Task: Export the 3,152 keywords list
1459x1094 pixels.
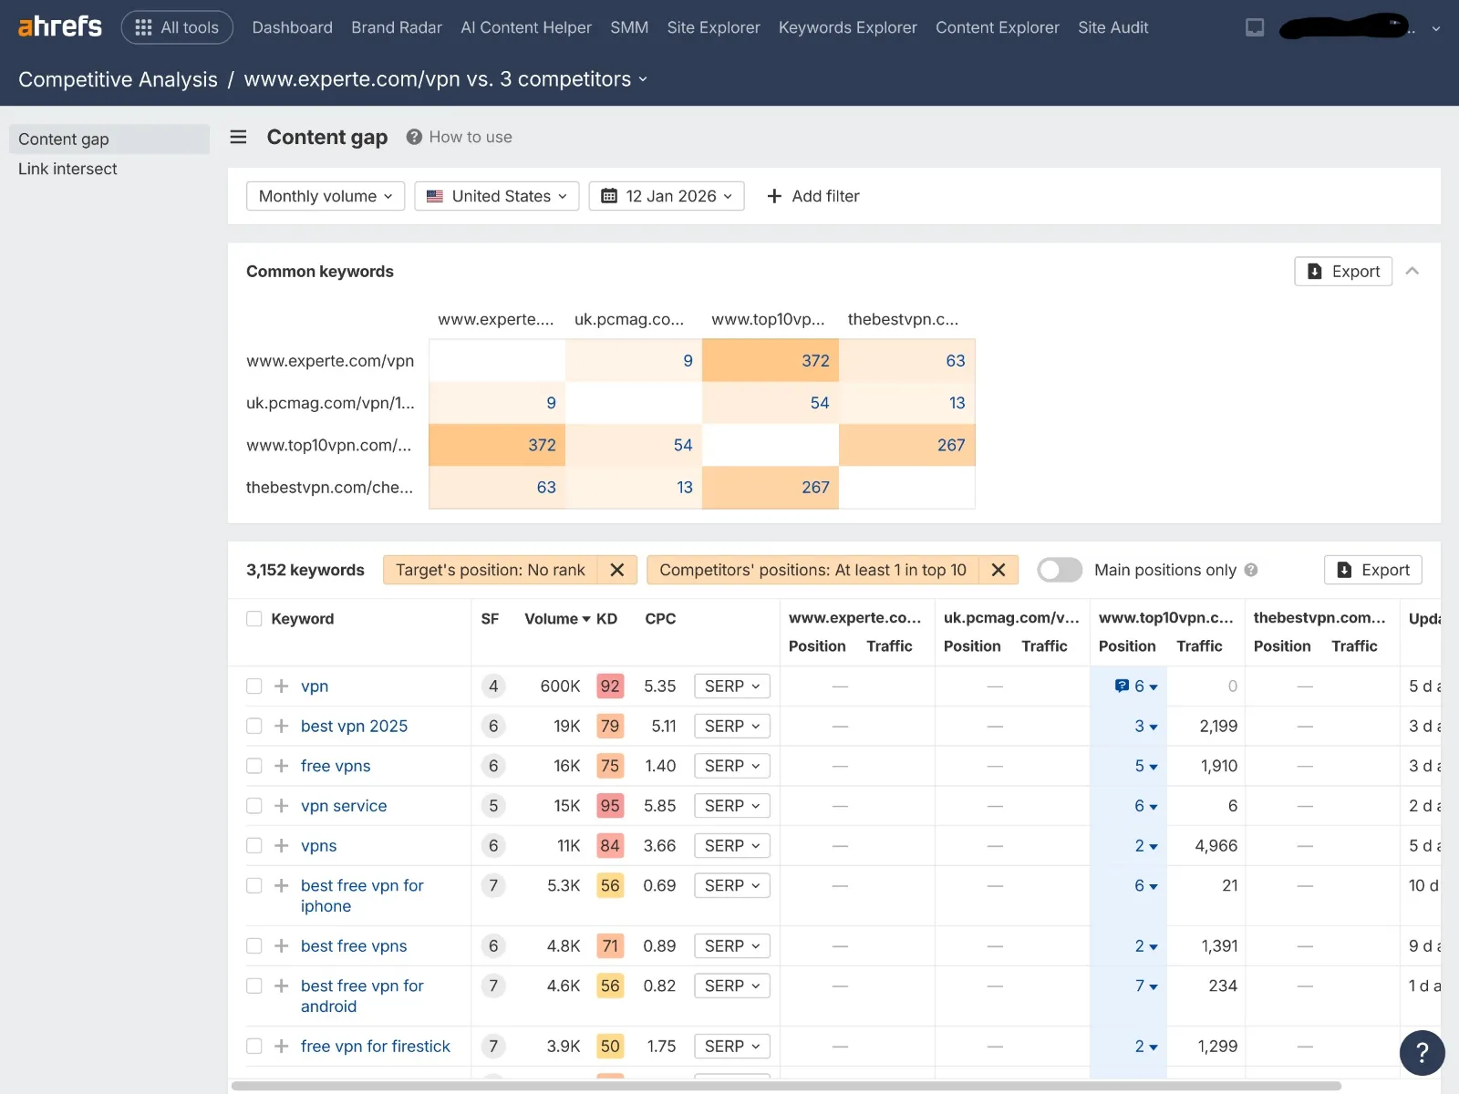Action: (1373, 570)
